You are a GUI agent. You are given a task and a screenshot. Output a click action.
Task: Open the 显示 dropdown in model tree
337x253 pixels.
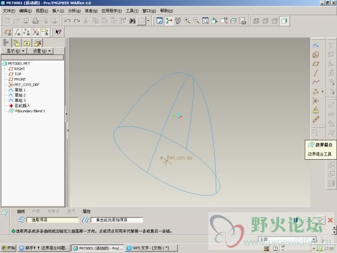15,51
